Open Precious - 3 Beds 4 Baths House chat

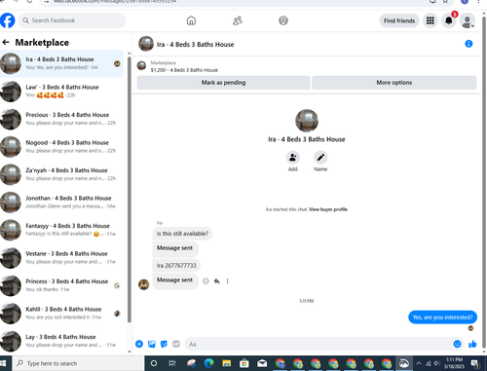[61, 119]
